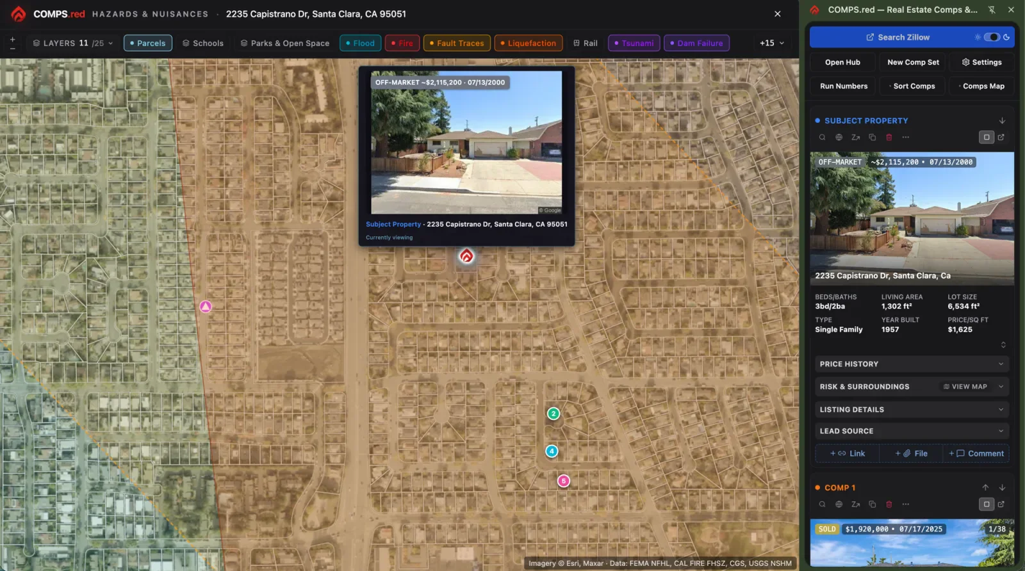This screenshot has height=571, width=1025.
Task: Expand the Listing Details section
Action: tap(912, 410)
